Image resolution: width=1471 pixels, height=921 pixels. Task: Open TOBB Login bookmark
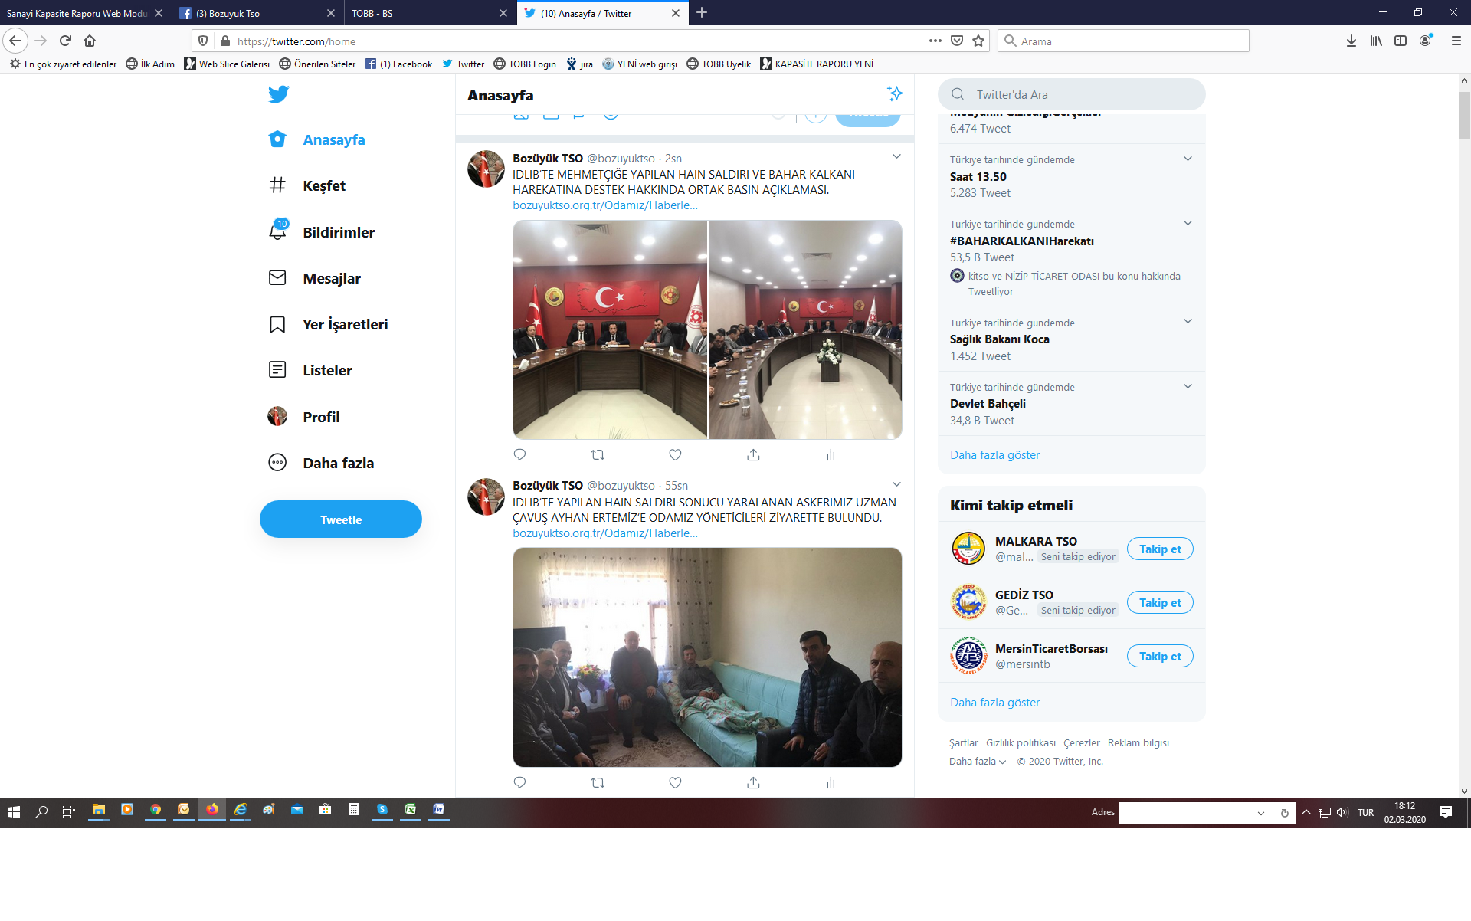[525, 64]
